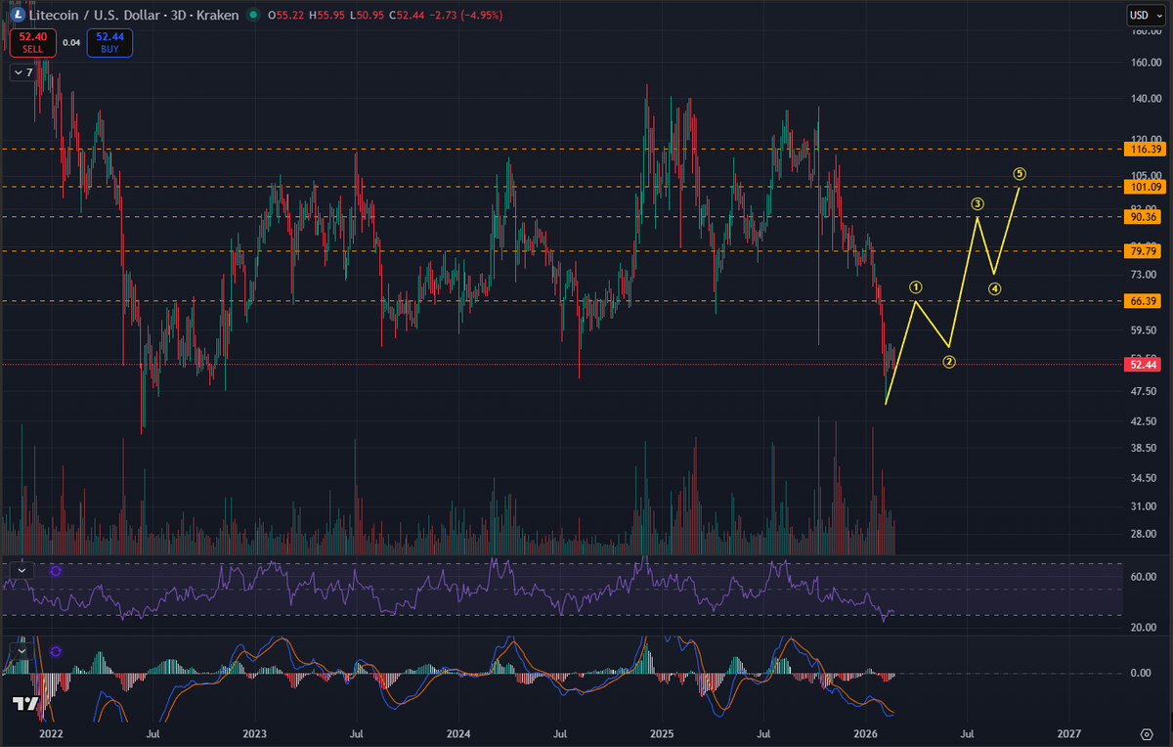The image size is (1173, 747).
Task: Click 2026 on the time axis
Action: (x=866, y=732)
